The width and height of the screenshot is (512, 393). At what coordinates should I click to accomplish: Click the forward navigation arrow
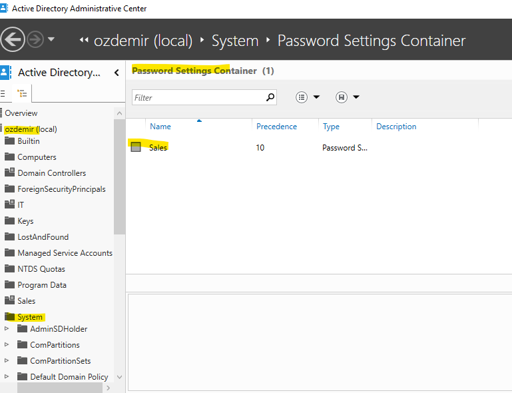(35, 39)
